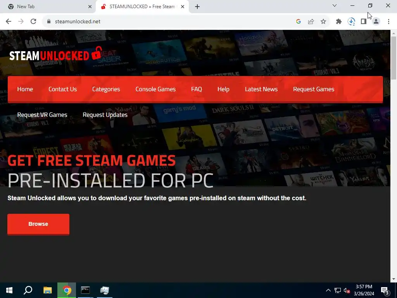Open the clock showing 3:57 PM
Image resolution: width=397 pixels, height=298 pixels.
(364, 290)
